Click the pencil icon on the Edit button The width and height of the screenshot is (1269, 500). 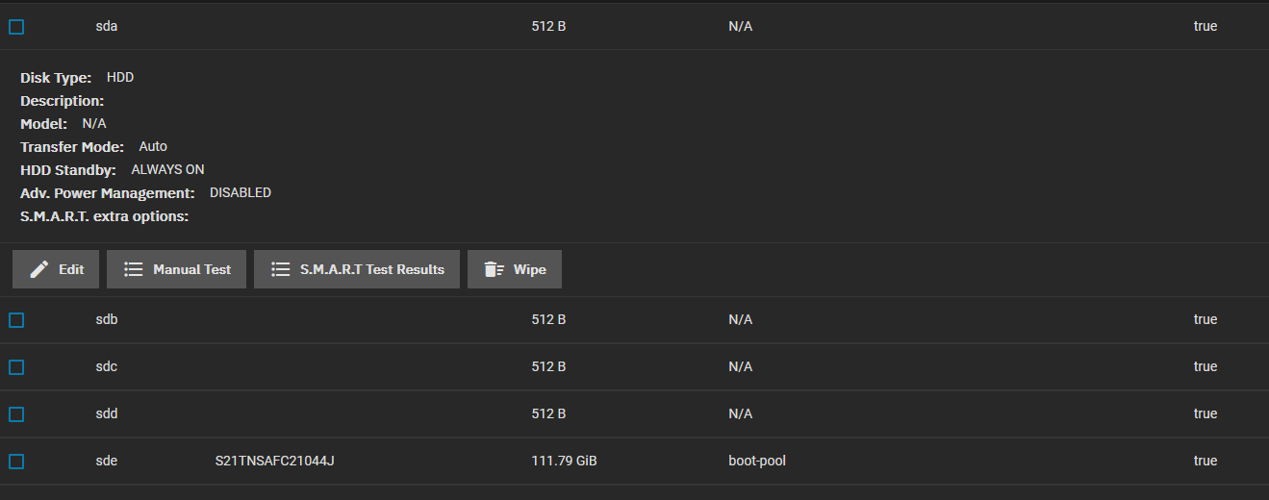[39, 269]
